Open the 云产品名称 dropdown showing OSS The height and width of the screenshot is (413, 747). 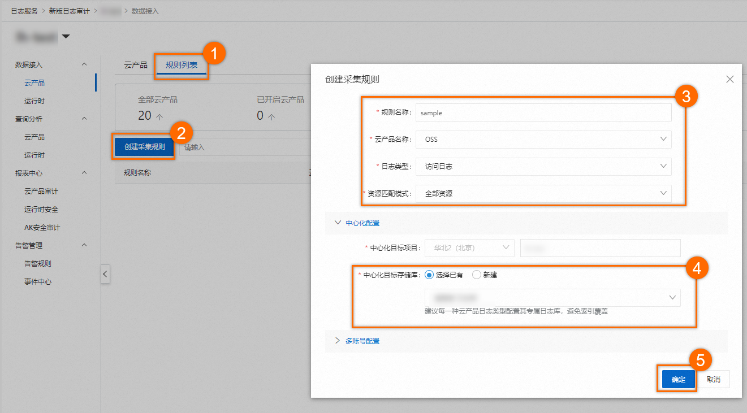[543, 140]
